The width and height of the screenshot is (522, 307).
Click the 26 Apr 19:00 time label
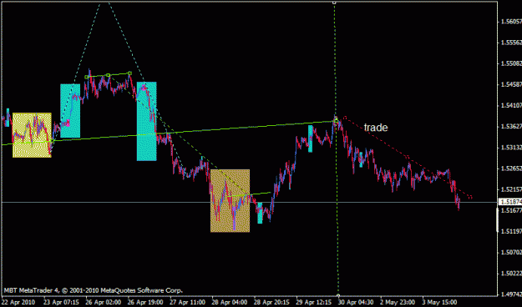pyautogui.click(x=145, y=302)
